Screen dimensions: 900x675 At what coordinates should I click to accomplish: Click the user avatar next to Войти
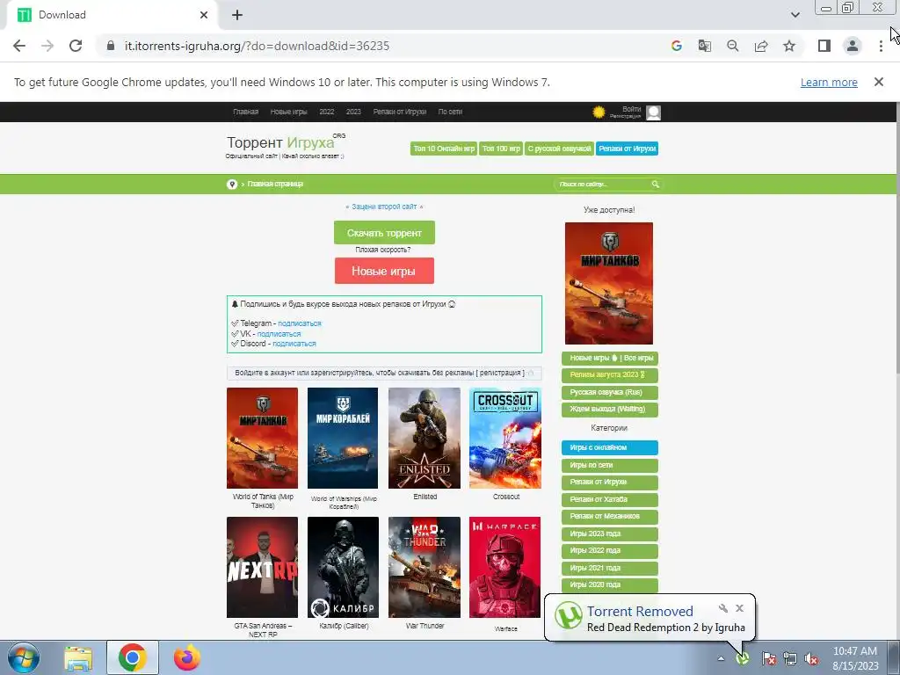click(653, 112)
